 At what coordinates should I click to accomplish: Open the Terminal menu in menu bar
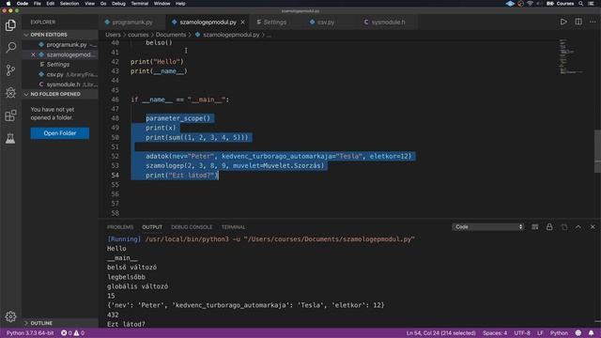coord(140,4)
